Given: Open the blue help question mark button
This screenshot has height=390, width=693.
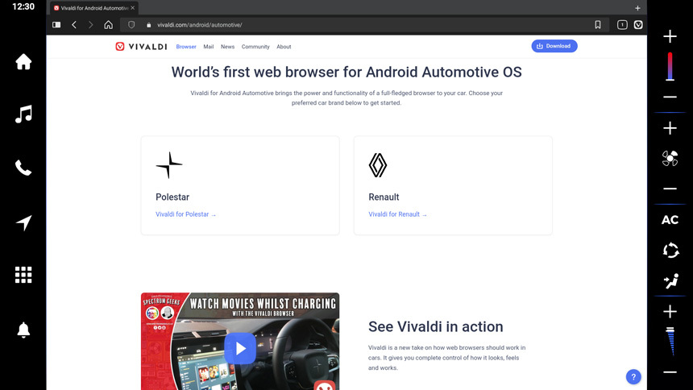Looking at the screenshot, I should [x=633, y=377].
